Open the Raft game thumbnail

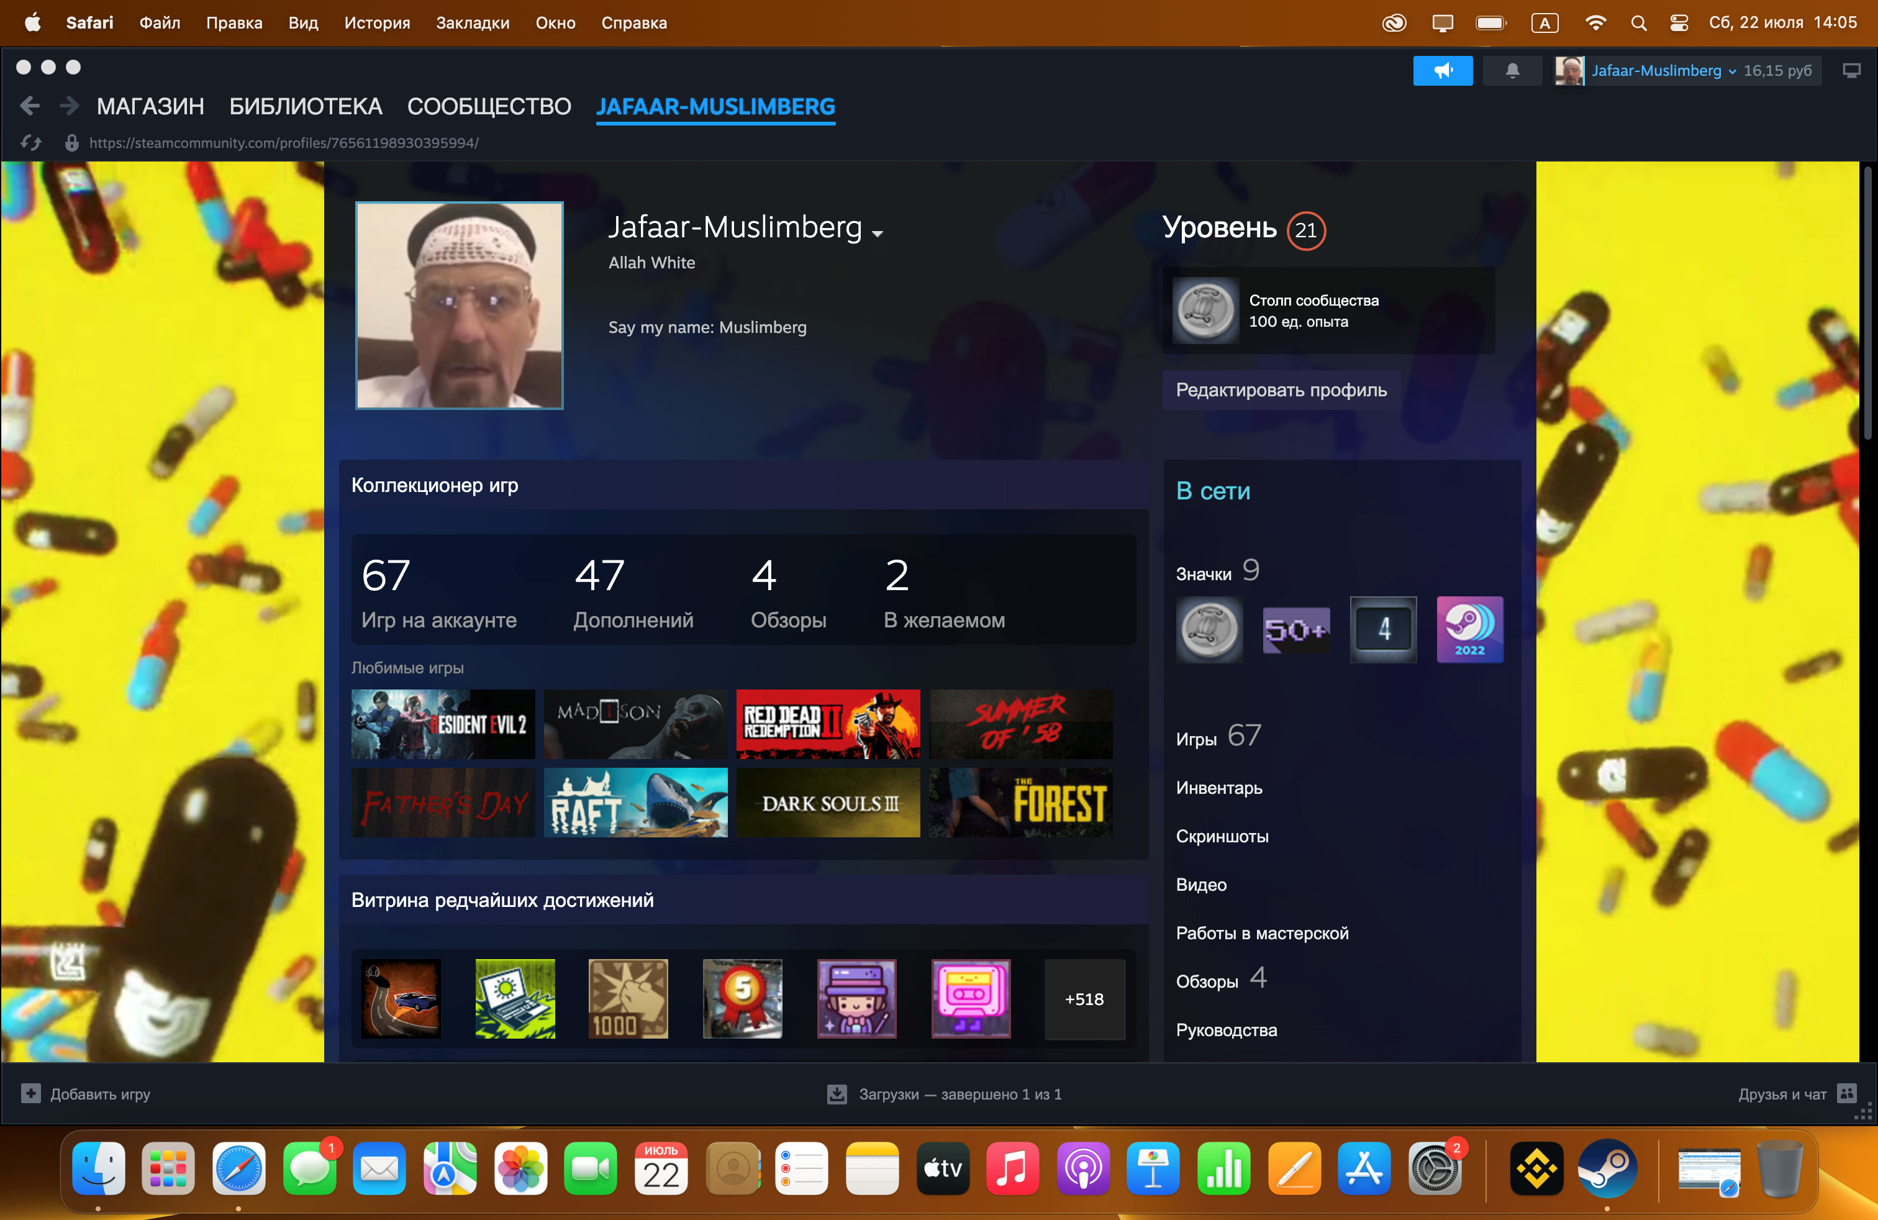(x=635, y=802)
